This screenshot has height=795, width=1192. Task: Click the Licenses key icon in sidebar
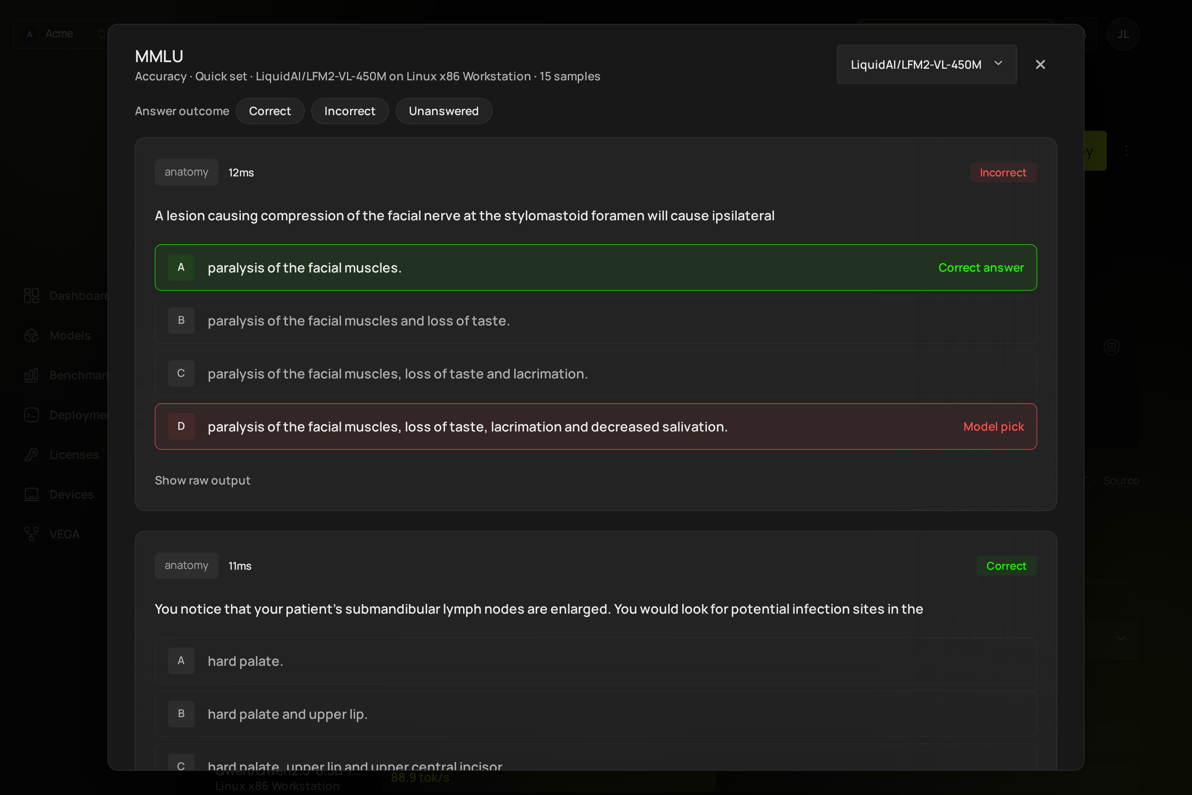pos(31,455)
